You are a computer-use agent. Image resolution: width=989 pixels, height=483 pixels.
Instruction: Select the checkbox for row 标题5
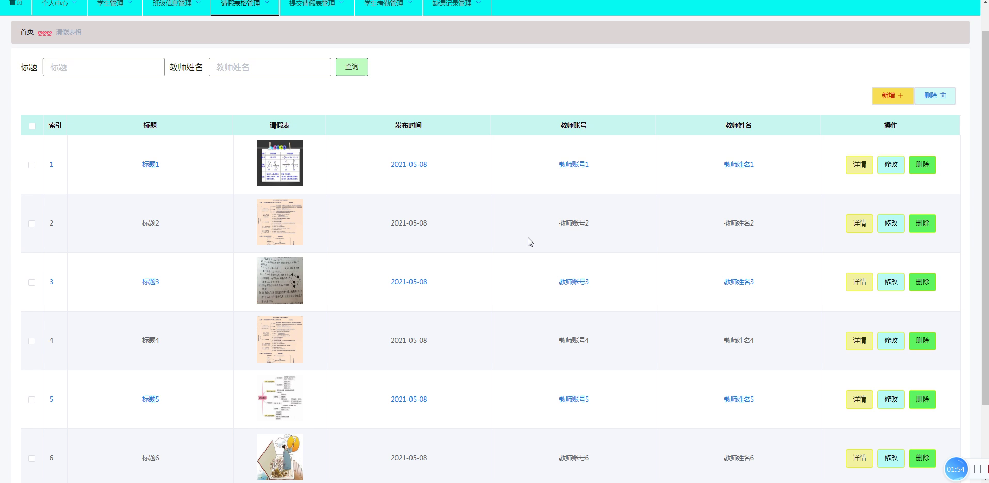(x=31, y=400)
